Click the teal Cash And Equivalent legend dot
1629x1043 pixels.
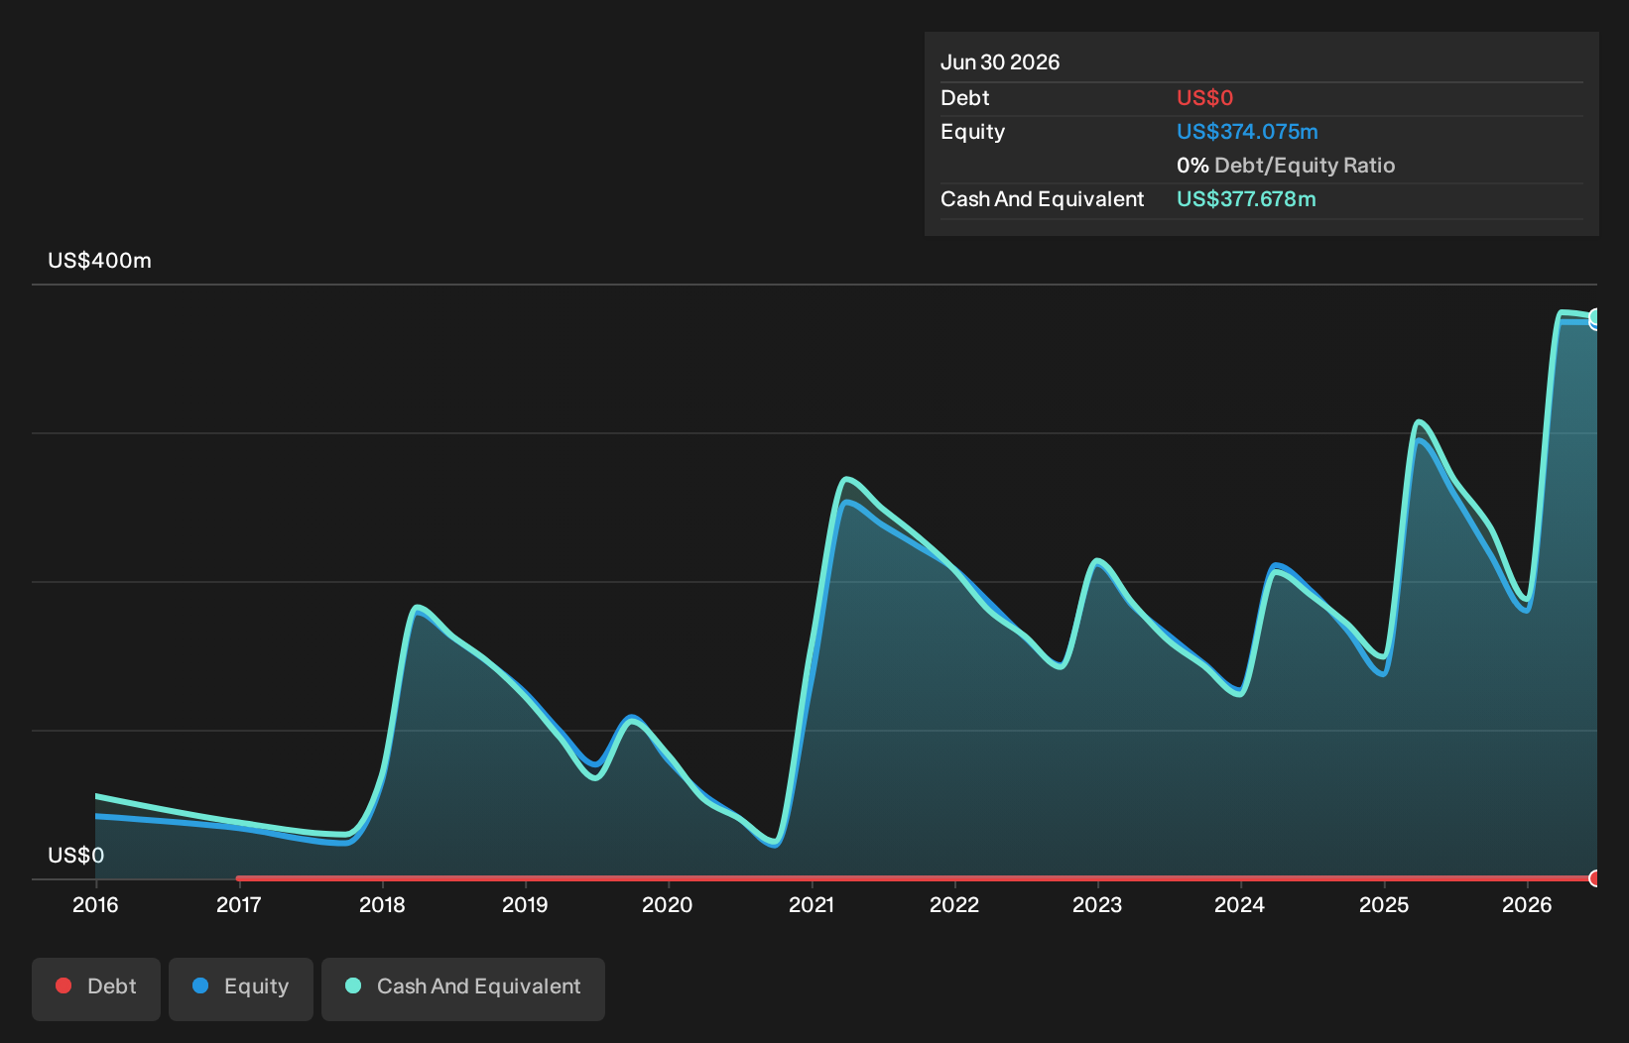[353, 985]
